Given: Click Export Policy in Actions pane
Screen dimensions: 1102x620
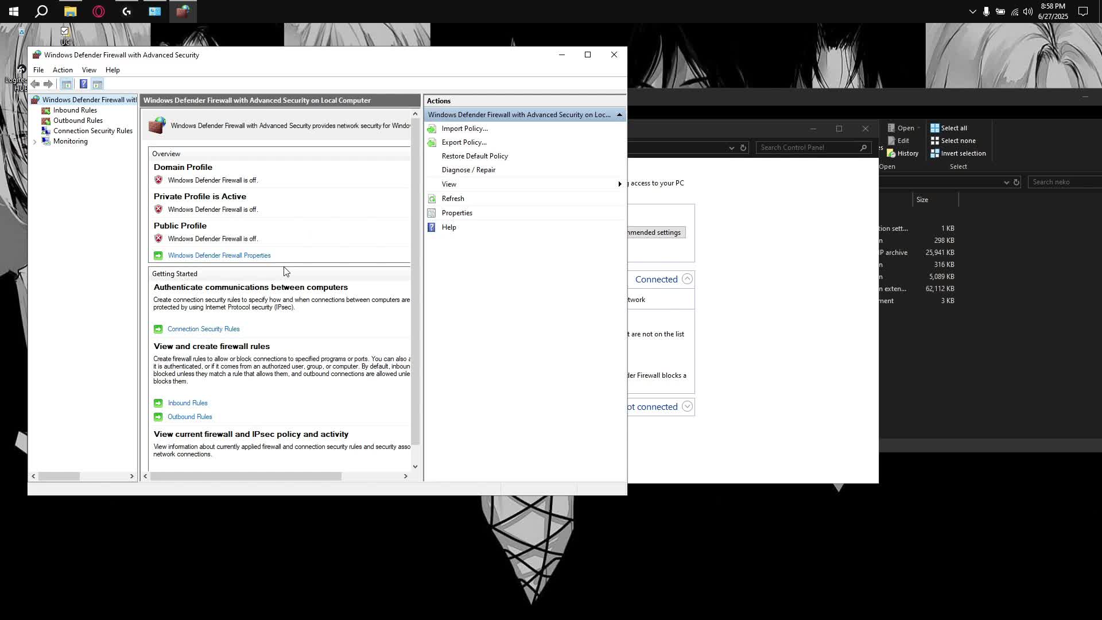Looking at the screenshot, I should pyautogui.click(x=464, y=142).
